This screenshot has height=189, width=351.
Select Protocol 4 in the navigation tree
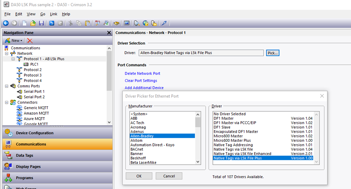click(x=33, y=80)
